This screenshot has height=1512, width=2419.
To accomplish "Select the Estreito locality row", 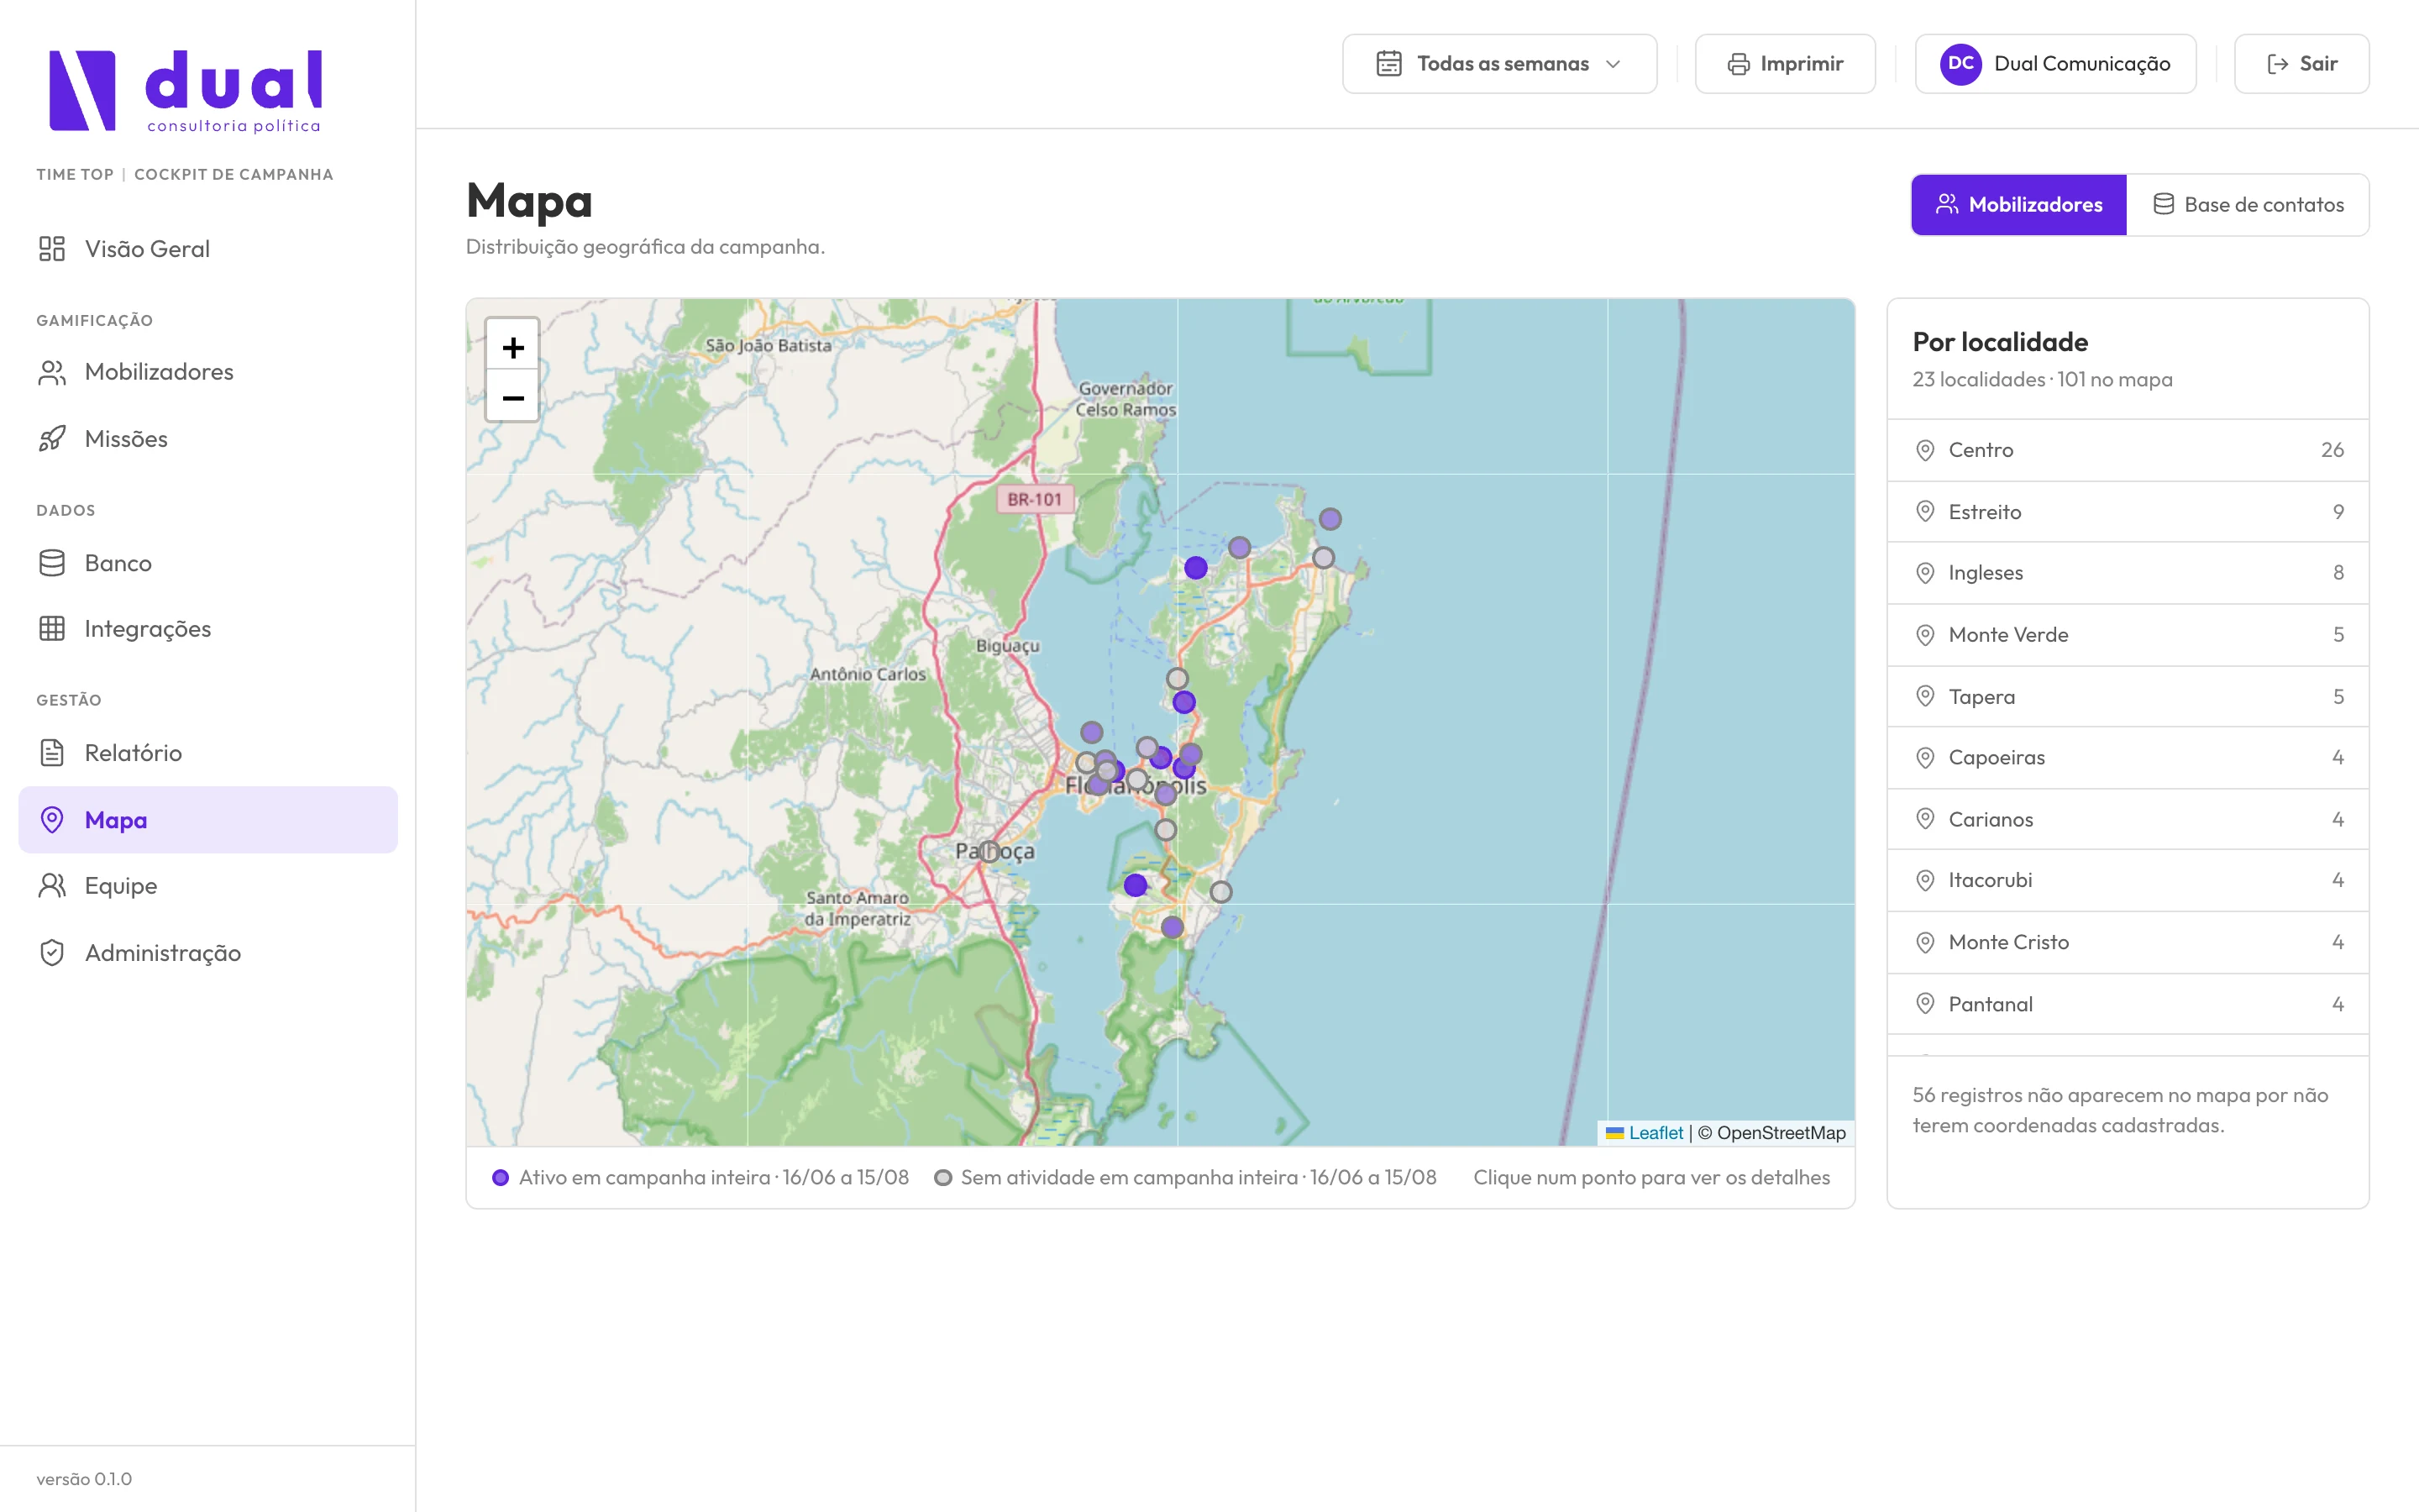I will 2127,512.
